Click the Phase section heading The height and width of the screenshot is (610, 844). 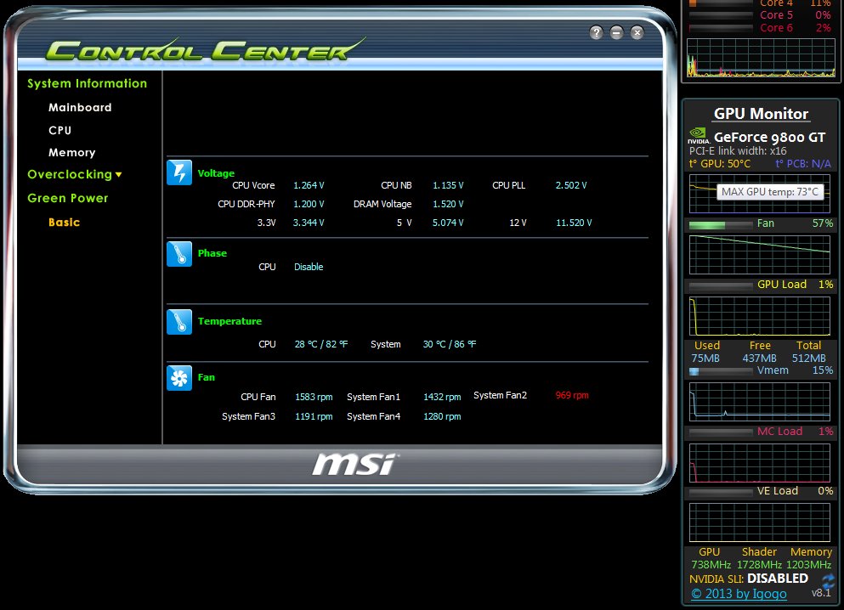point(212,253)
